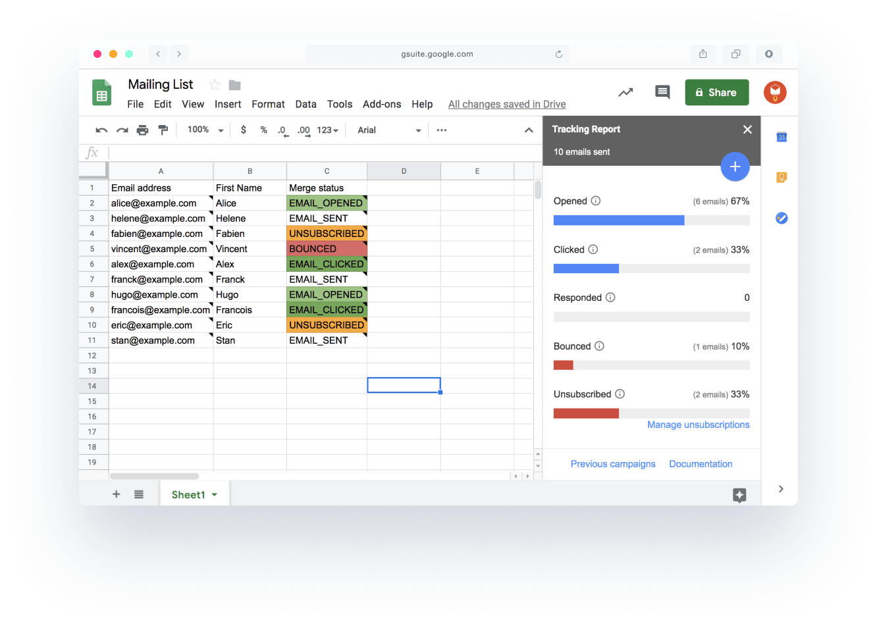Open the Google Keep side panel icon

782,178
